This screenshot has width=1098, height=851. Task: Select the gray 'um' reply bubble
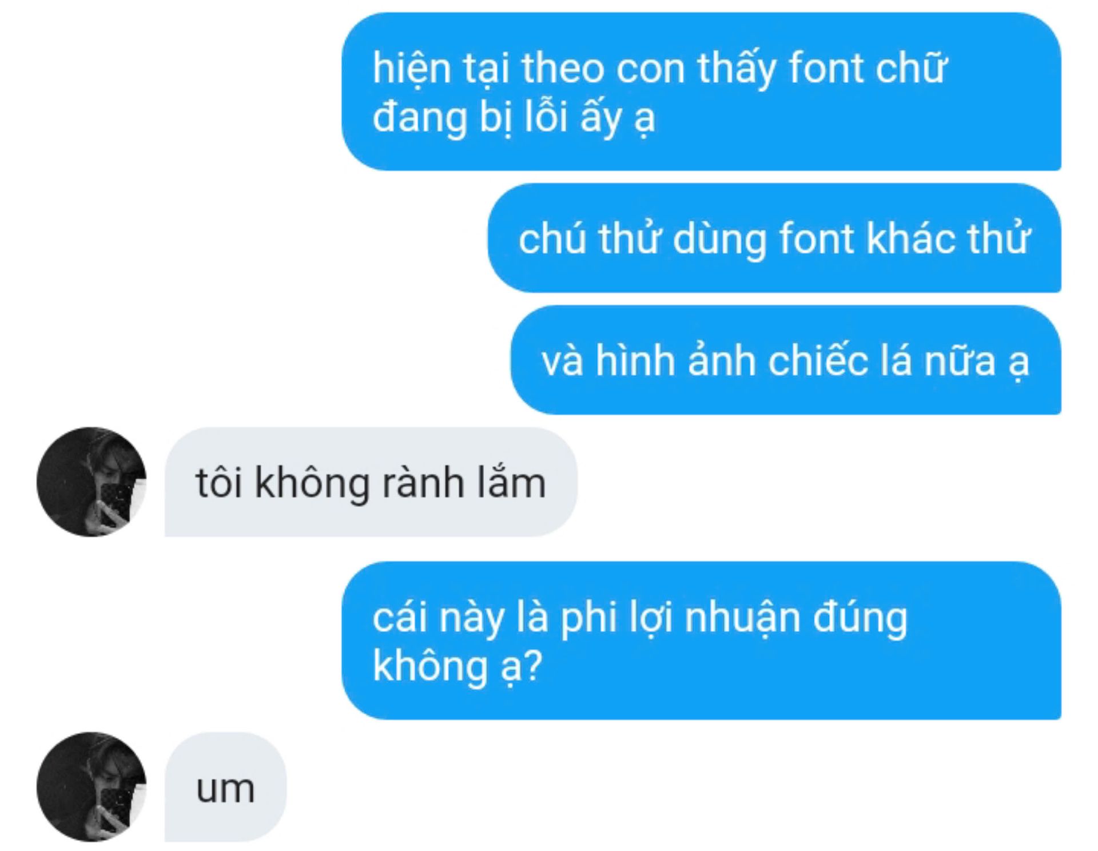pyautogui.click(x=225, y=786)
